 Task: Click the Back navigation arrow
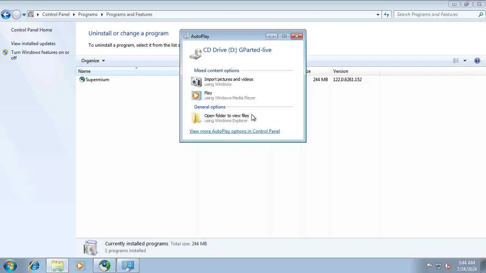coord(6,14)
